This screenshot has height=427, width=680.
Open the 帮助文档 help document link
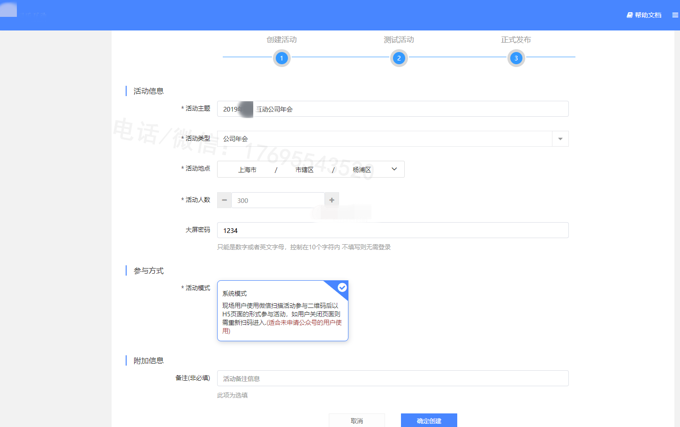coord(644,15)
